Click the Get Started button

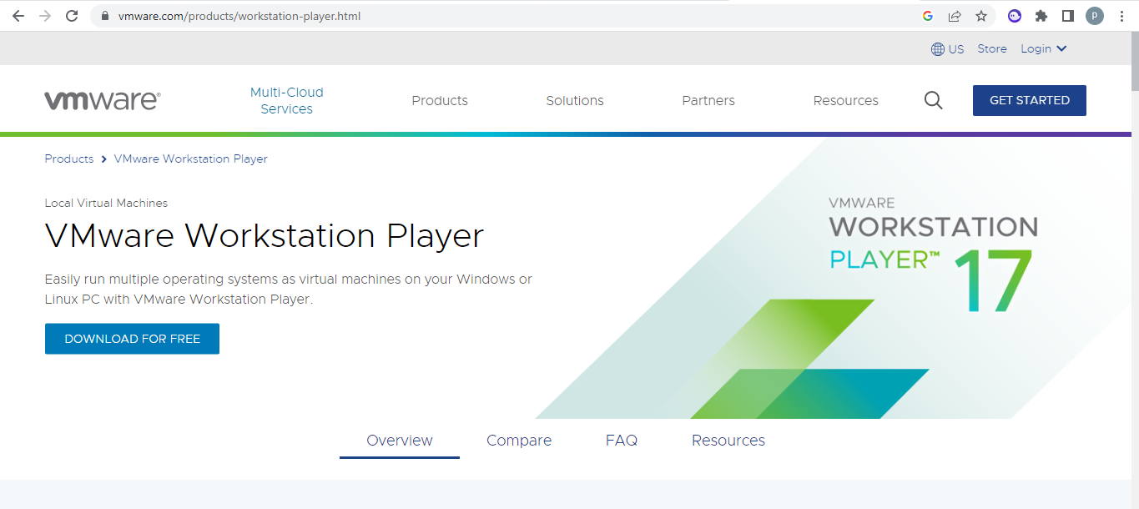coord(1029,100)
